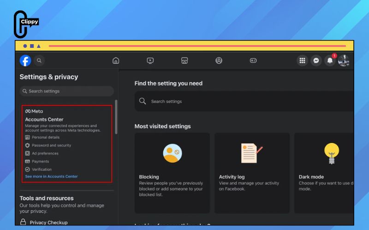Click the left sidebar Search settings field
369x230 pixels.
(x=67, y=91)
